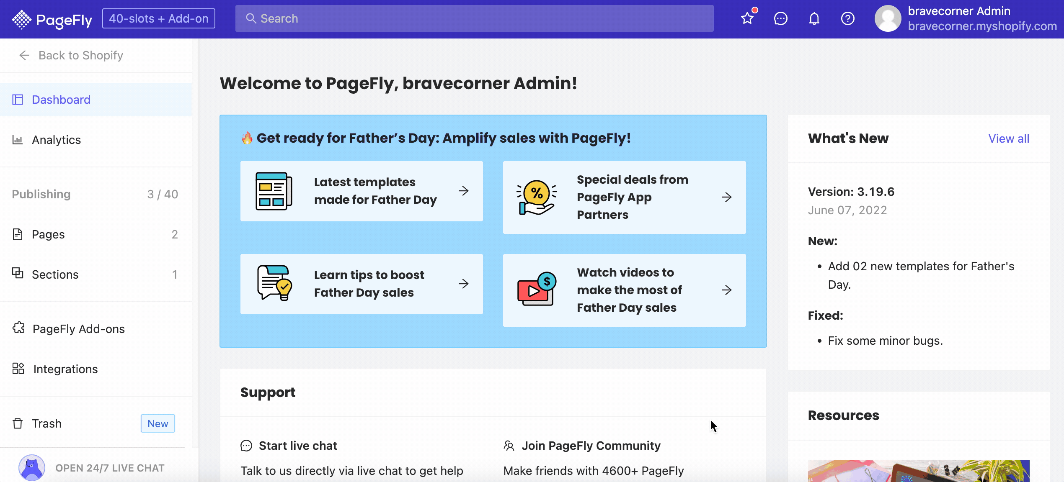Click arrow on Latest templates card
This screenshot has height=482, width=1064.
coord(464,191)
